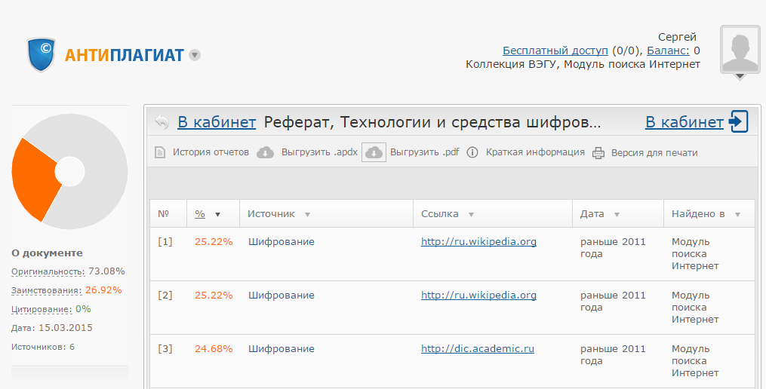
Task: Click the Antiplagiat shield logo icon
Action: click(42, 54)
